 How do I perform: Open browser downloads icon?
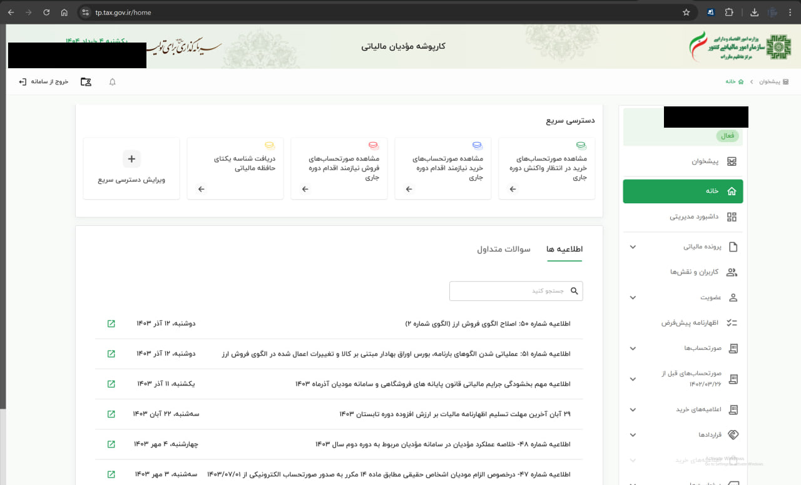754,12
